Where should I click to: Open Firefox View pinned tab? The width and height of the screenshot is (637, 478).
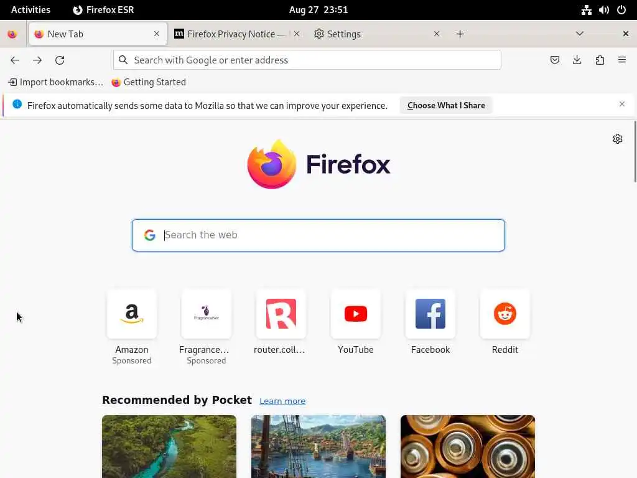click(12, 34)
